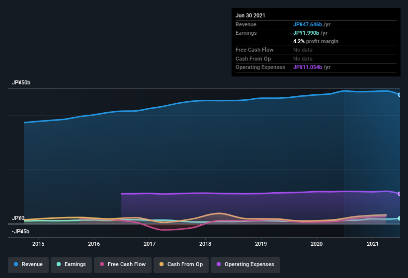Click the Jun 30 2021 tooltip date
The width and height of the screenshot is (408, 278).
(250, 15)
